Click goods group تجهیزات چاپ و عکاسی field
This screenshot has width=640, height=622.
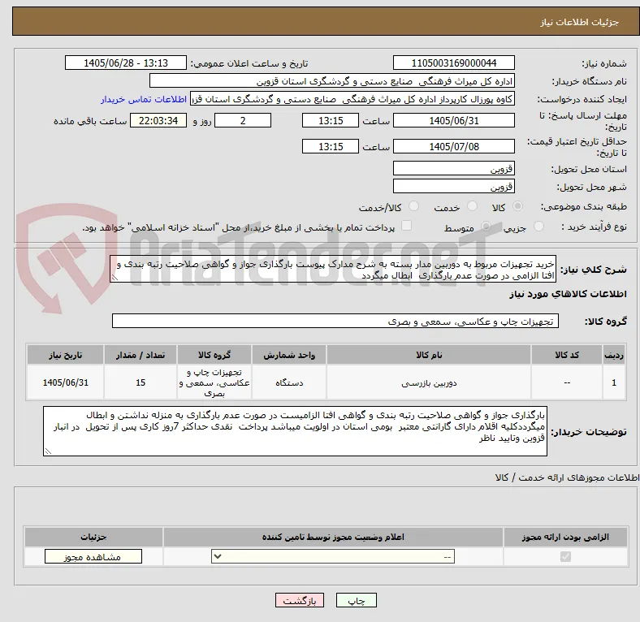[335, 322]
